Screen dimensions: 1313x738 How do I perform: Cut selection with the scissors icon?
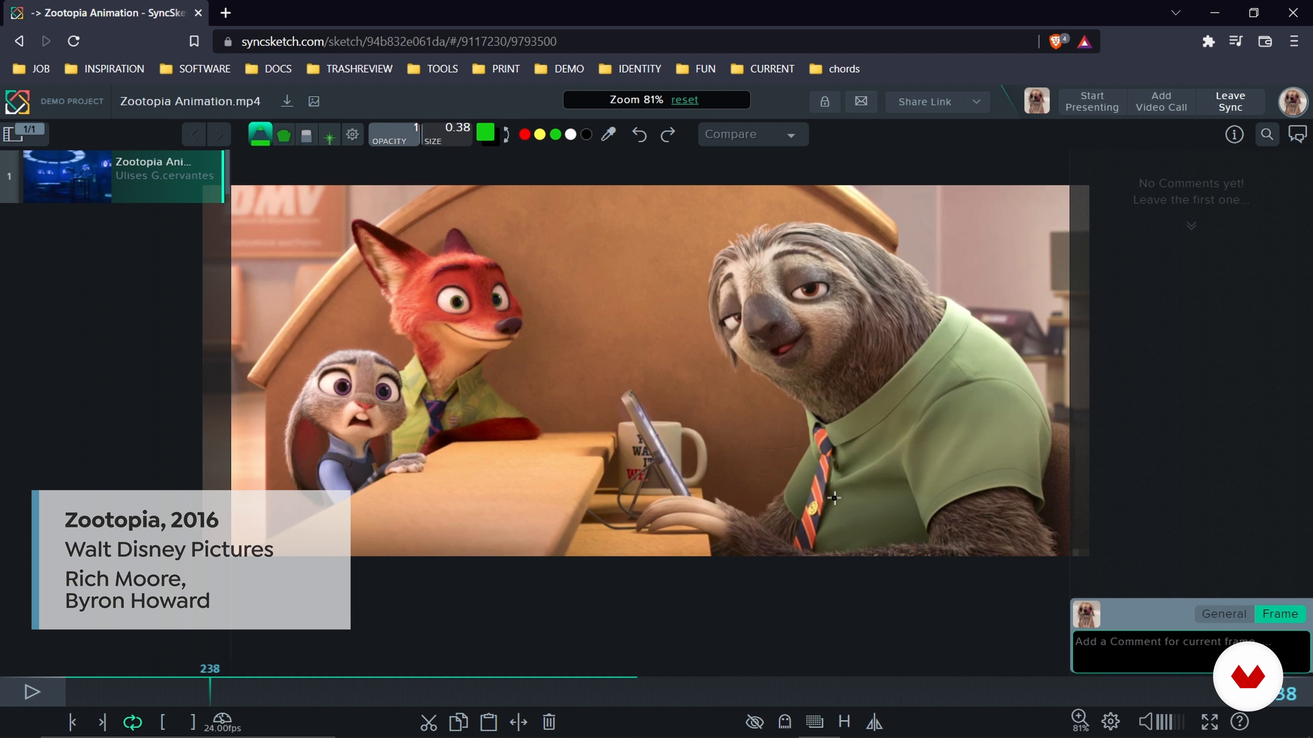429,722
